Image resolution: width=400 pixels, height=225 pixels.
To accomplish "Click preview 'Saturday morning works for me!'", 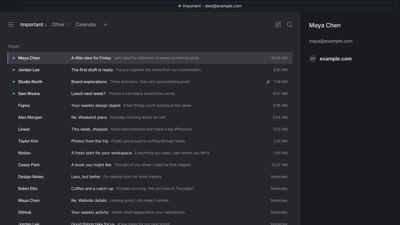I will [137, 117].
